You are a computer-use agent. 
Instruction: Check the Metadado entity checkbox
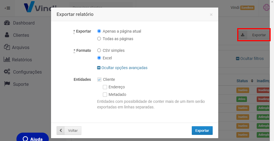click(105, 94)
